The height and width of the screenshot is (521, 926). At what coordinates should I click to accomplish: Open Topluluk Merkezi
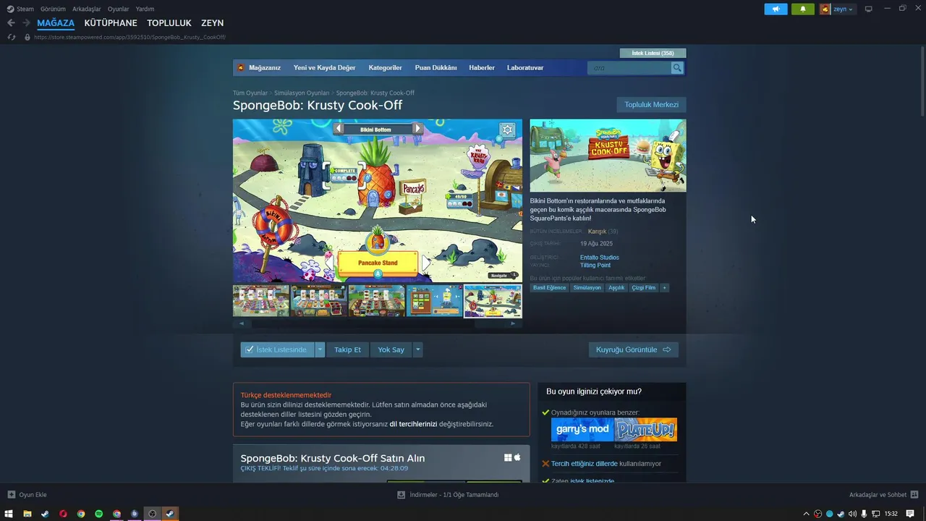point(651,105)
